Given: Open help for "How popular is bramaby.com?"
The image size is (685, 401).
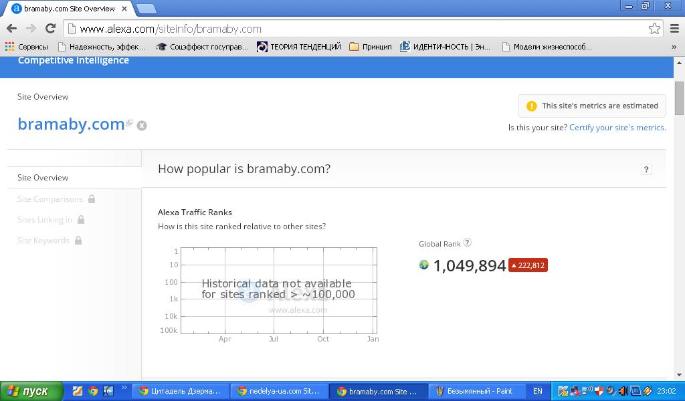Looking at the screenshot, I should (x=646, y=169).
